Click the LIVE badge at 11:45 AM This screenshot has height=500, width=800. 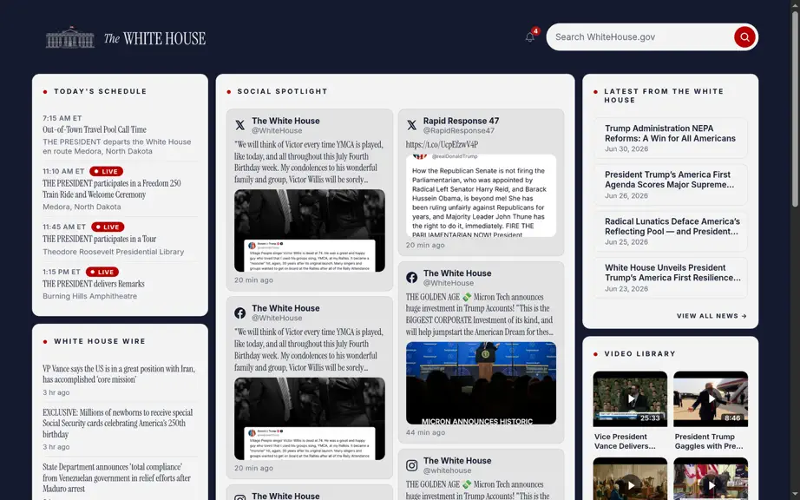point(108,227)
